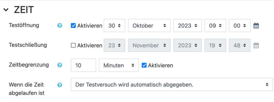Viewport: 274px width, 102px height.
Task: Click the Zeitbegrenzung value field with 10
Action: click(83, 65)
